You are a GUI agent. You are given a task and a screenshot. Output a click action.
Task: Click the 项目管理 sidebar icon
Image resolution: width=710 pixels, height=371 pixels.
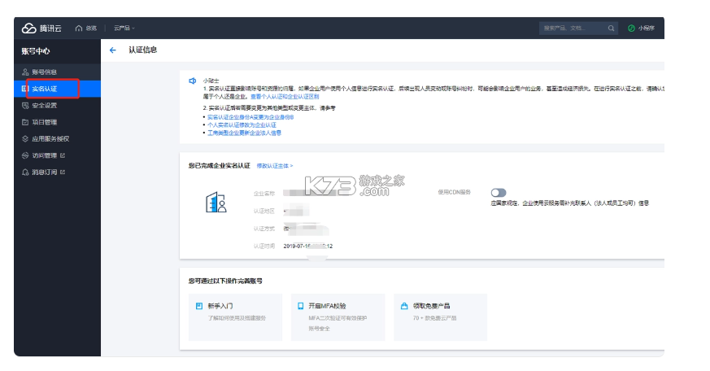pos(25,122)
